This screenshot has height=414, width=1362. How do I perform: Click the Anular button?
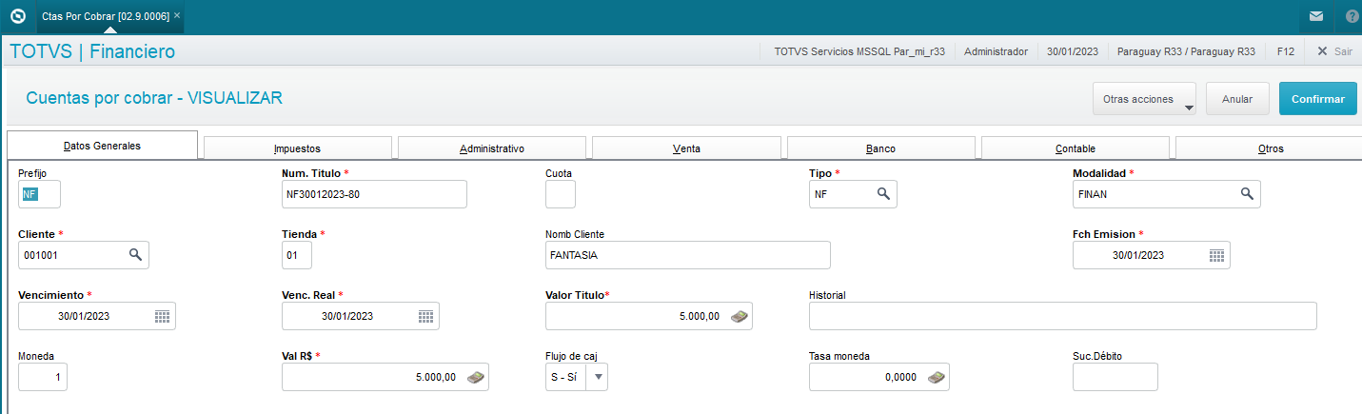pyautogui.click(x=1237, y=99)
